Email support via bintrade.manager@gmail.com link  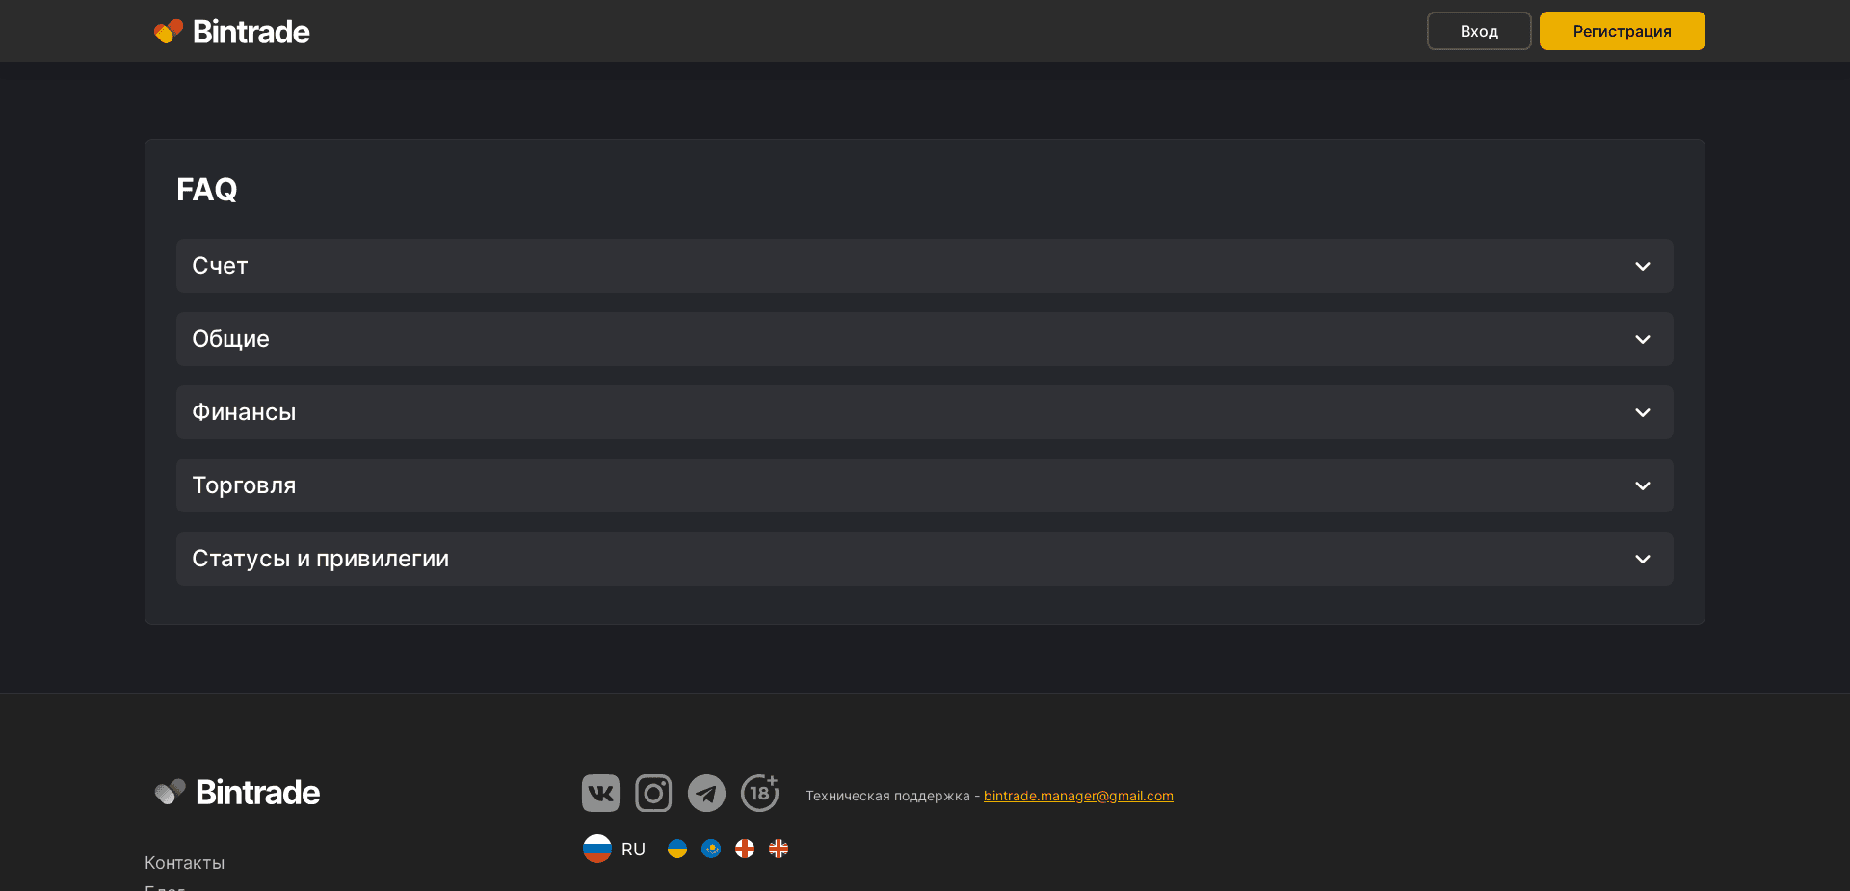[x=1078, y=796]
